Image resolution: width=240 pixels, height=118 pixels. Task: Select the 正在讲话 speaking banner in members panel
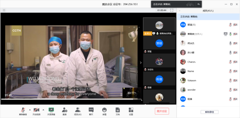click(x=208, y=17)
